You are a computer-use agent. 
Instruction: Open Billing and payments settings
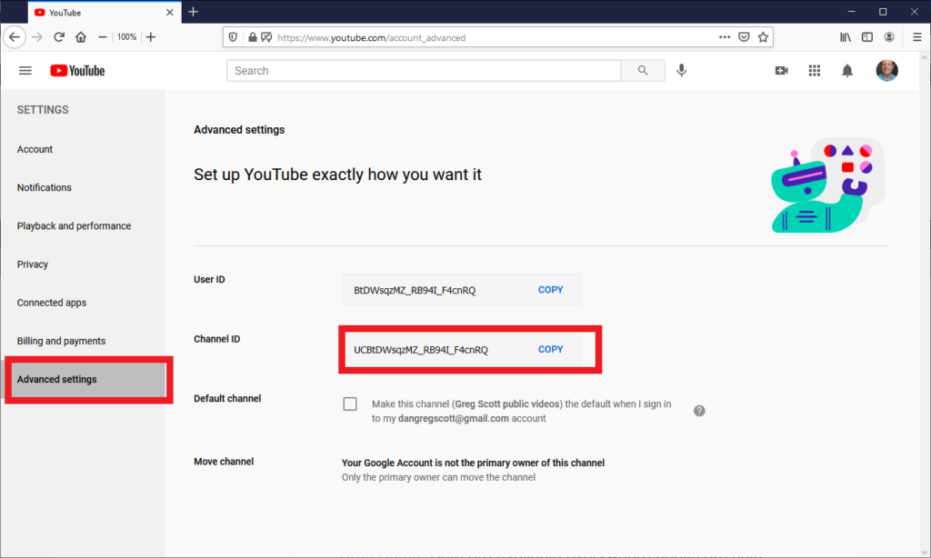61,341
